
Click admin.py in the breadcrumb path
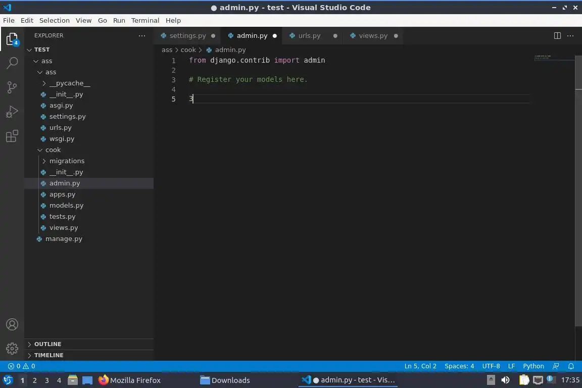point(230,50)
